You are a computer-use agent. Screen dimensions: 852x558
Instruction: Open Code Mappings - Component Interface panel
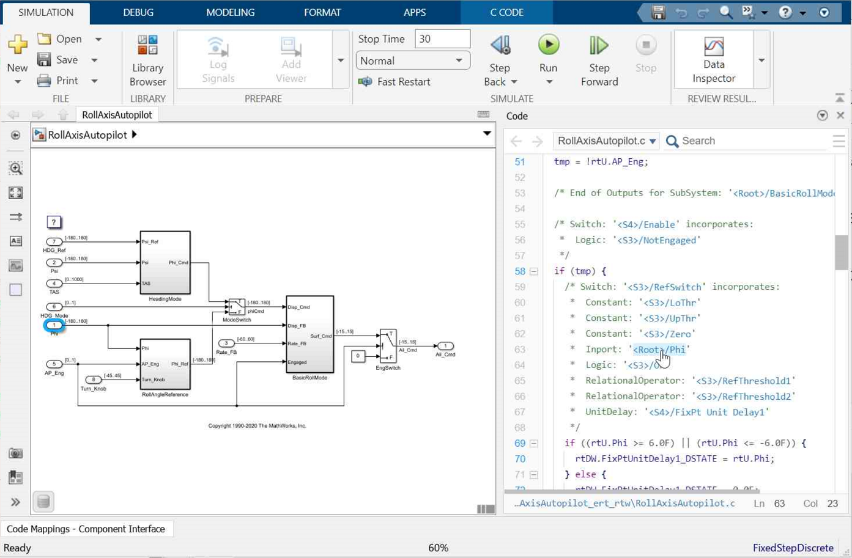tap(86, 529)
